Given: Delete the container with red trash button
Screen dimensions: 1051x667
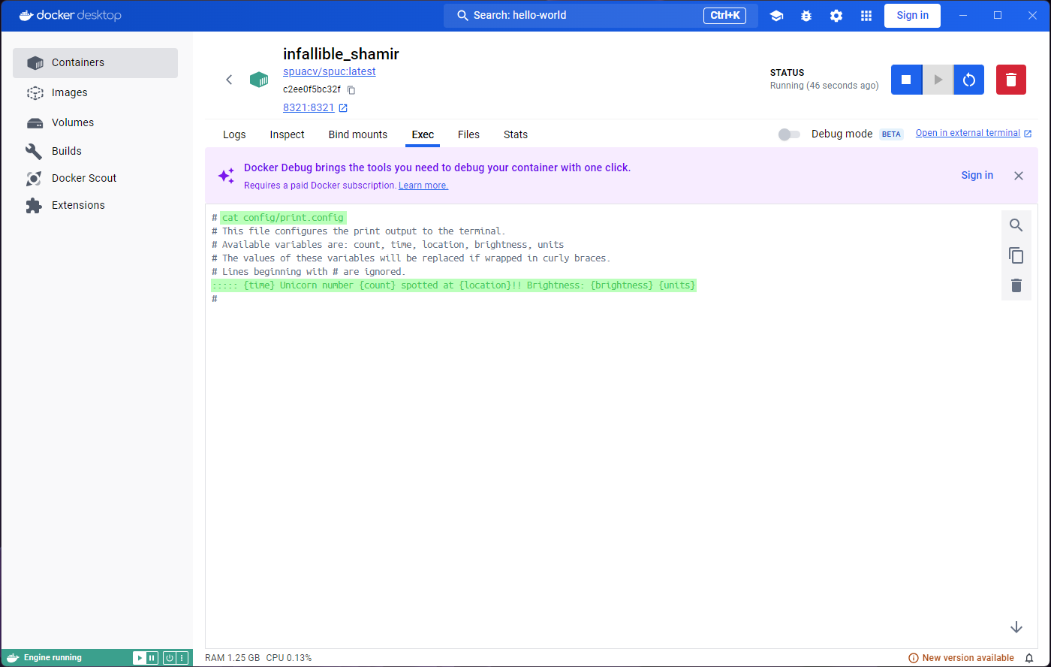Looking at the screenshot, I should (x=1011, y=80).
